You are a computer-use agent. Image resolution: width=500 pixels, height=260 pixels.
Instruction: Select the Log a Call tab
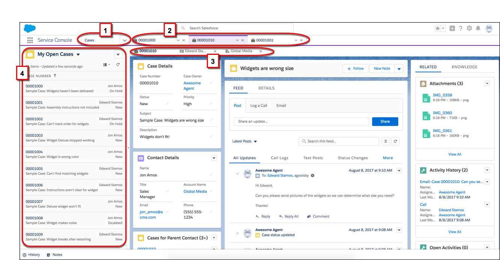click(259, 106)
